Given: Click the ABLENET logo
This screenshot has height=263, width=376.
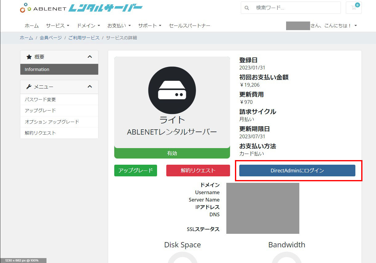Looking at the screenshot, I should (x=81, y=8).
